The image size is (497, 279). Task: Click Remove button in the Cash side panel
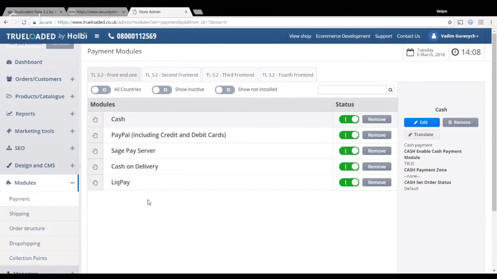pos(460,122)
